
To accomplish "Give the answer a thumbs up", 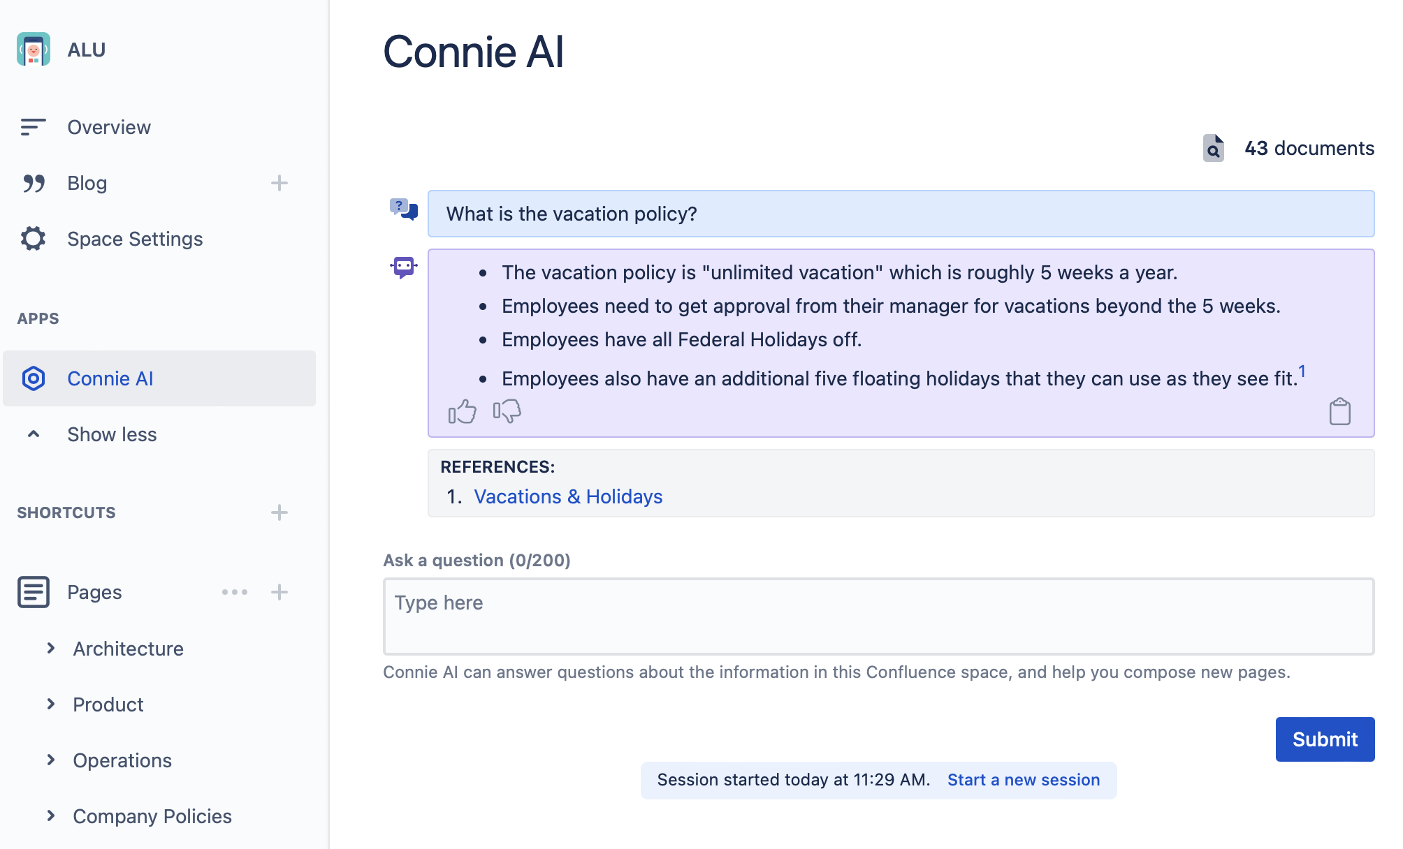I will coord(463,412).
